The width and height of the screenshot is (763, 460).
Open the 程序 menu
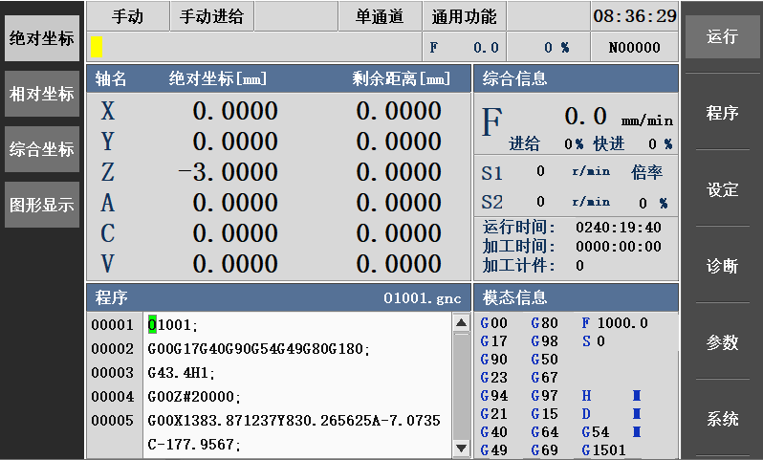722,113
